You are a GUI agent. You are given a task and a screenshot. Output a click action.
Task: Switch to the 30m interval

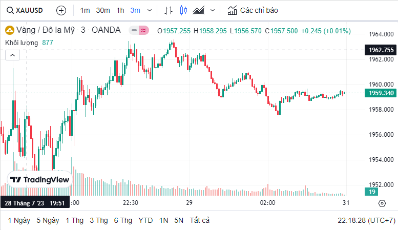(103, 10)
